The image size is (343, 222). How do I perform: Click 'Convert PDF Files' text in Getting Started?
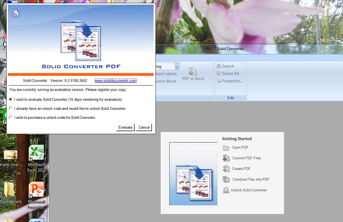click(246, 158)
